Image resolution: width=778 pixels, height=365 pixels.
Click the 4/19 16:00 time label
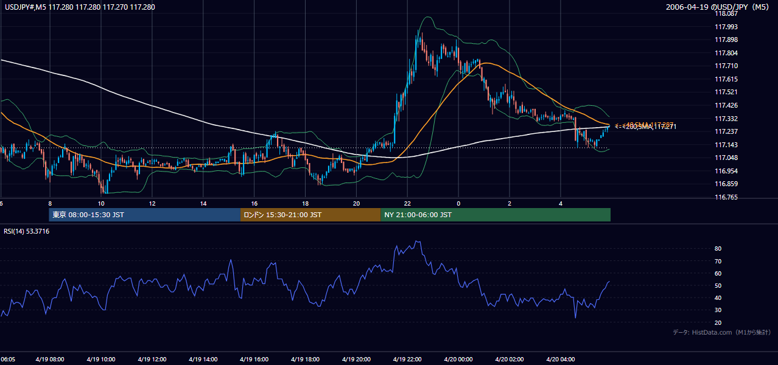254,359
